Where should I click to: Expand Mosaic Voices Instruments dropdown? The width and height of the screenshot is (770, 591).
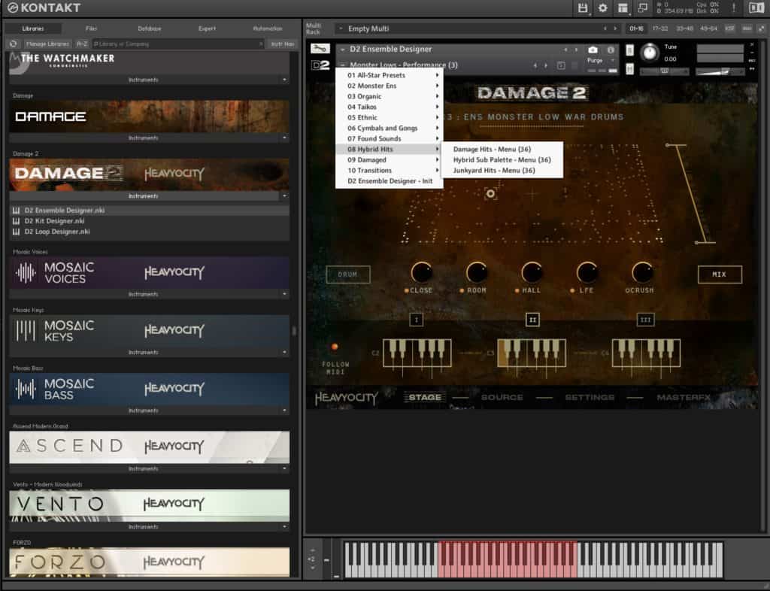click(284, 294)
